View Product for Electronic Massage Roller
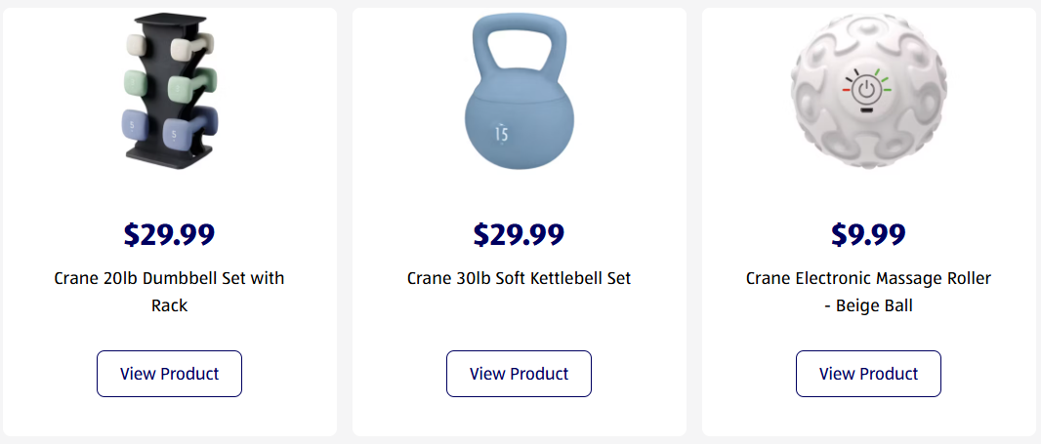The height and width of the screenshot is (444, 1041). coord(868,374)
